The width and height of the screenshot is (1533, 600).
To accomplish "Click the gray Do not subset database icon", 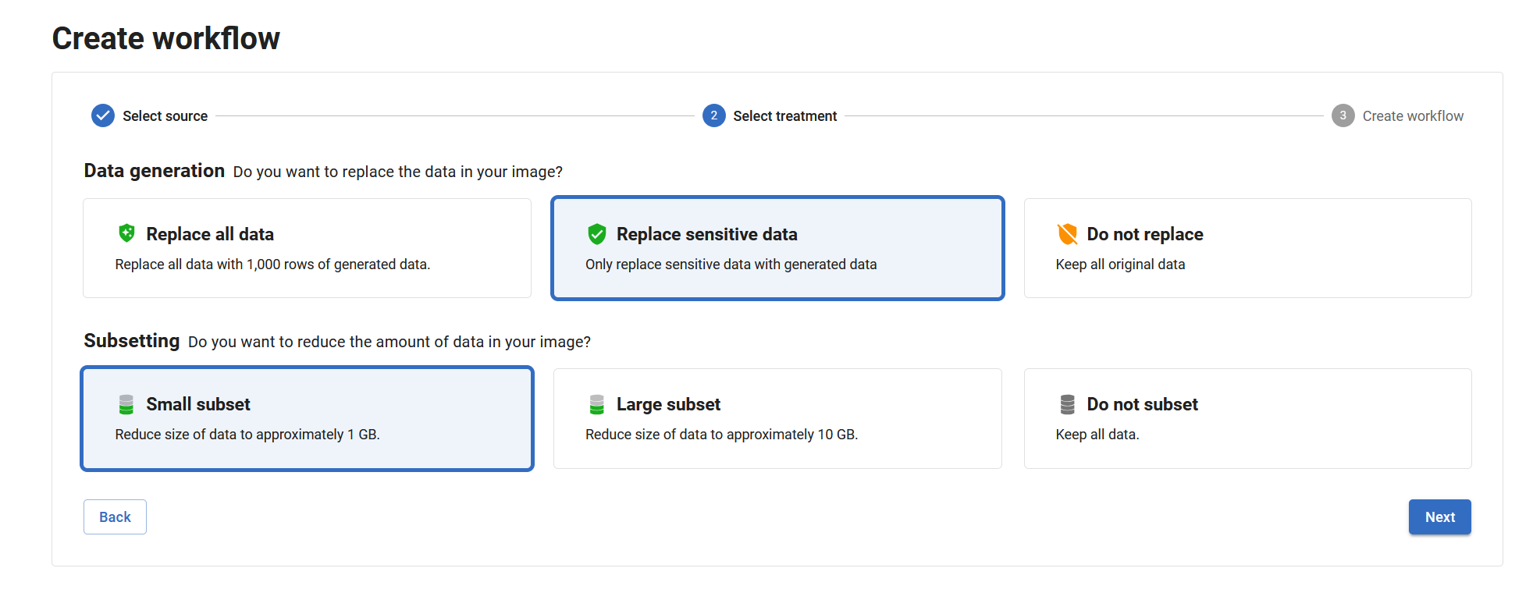I will (x=1067, y=404).
